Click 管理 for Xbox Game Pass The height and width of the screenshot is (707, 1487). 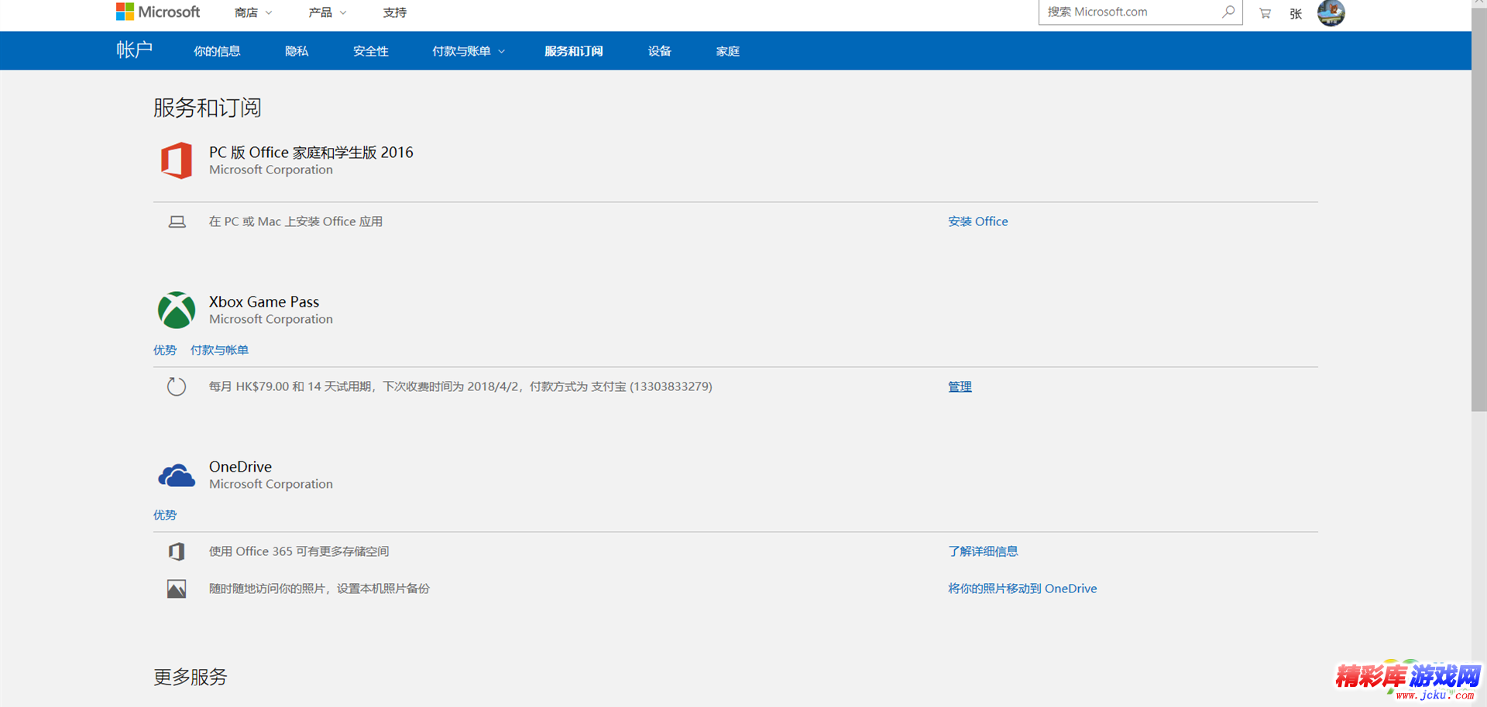tap(960, 386)
